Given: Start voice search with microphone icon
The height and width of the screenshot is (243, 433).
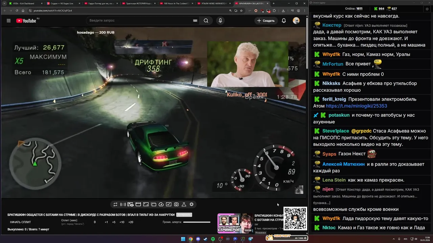Looking at the screenshot, I should pos(220,21).
